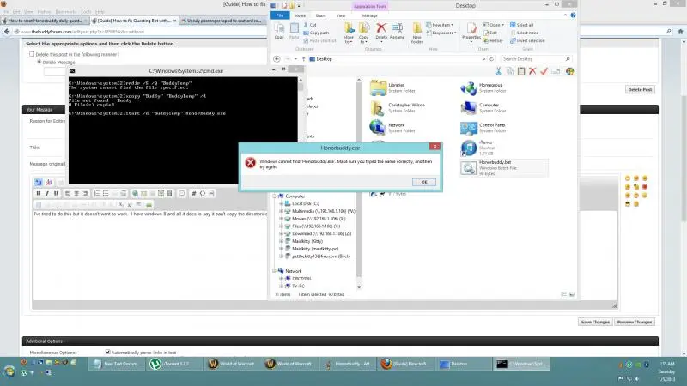Click Invert selection in the Explorer ribbon
Image resolution: width=687 pixels, height=386 pixels.
[x=527, y=40]
